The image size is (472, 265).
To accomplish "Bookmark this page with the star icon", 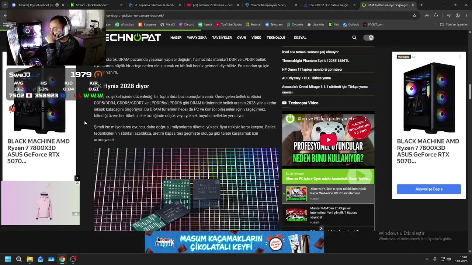I will [414, 15].
